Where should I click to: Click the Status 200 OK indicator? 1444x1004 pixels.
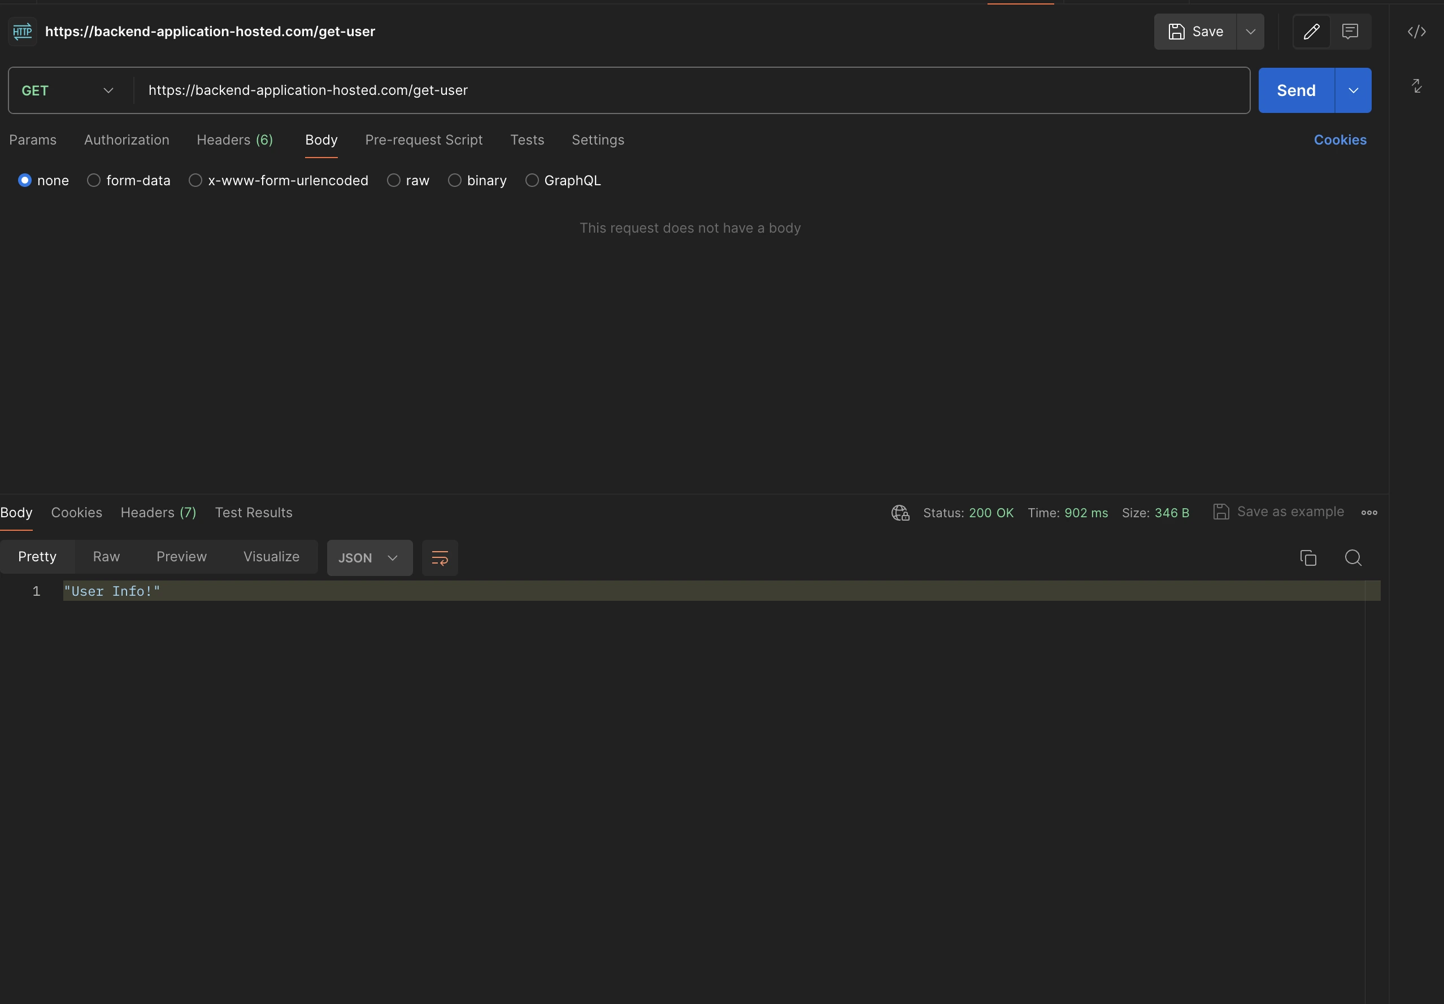pyautogui.click(x=968, y=513)
